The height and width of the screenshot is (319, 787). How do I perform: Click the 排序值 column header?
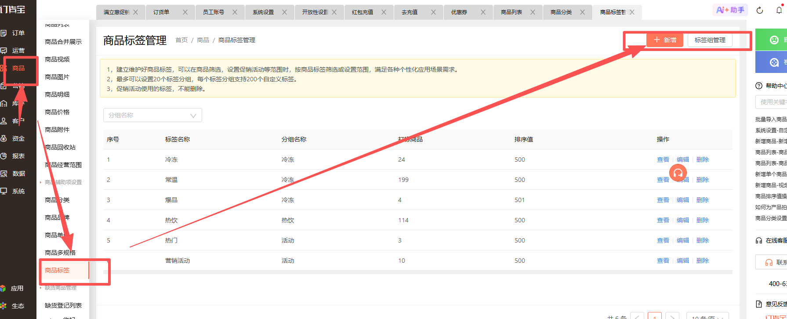pyautogui.click(x=524, y=139)
